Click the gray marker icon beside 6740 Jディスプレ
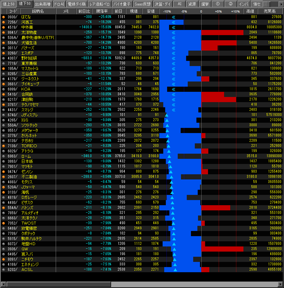Image resolution: width=284 pixels, height=288 pixels. click(4, 115)
